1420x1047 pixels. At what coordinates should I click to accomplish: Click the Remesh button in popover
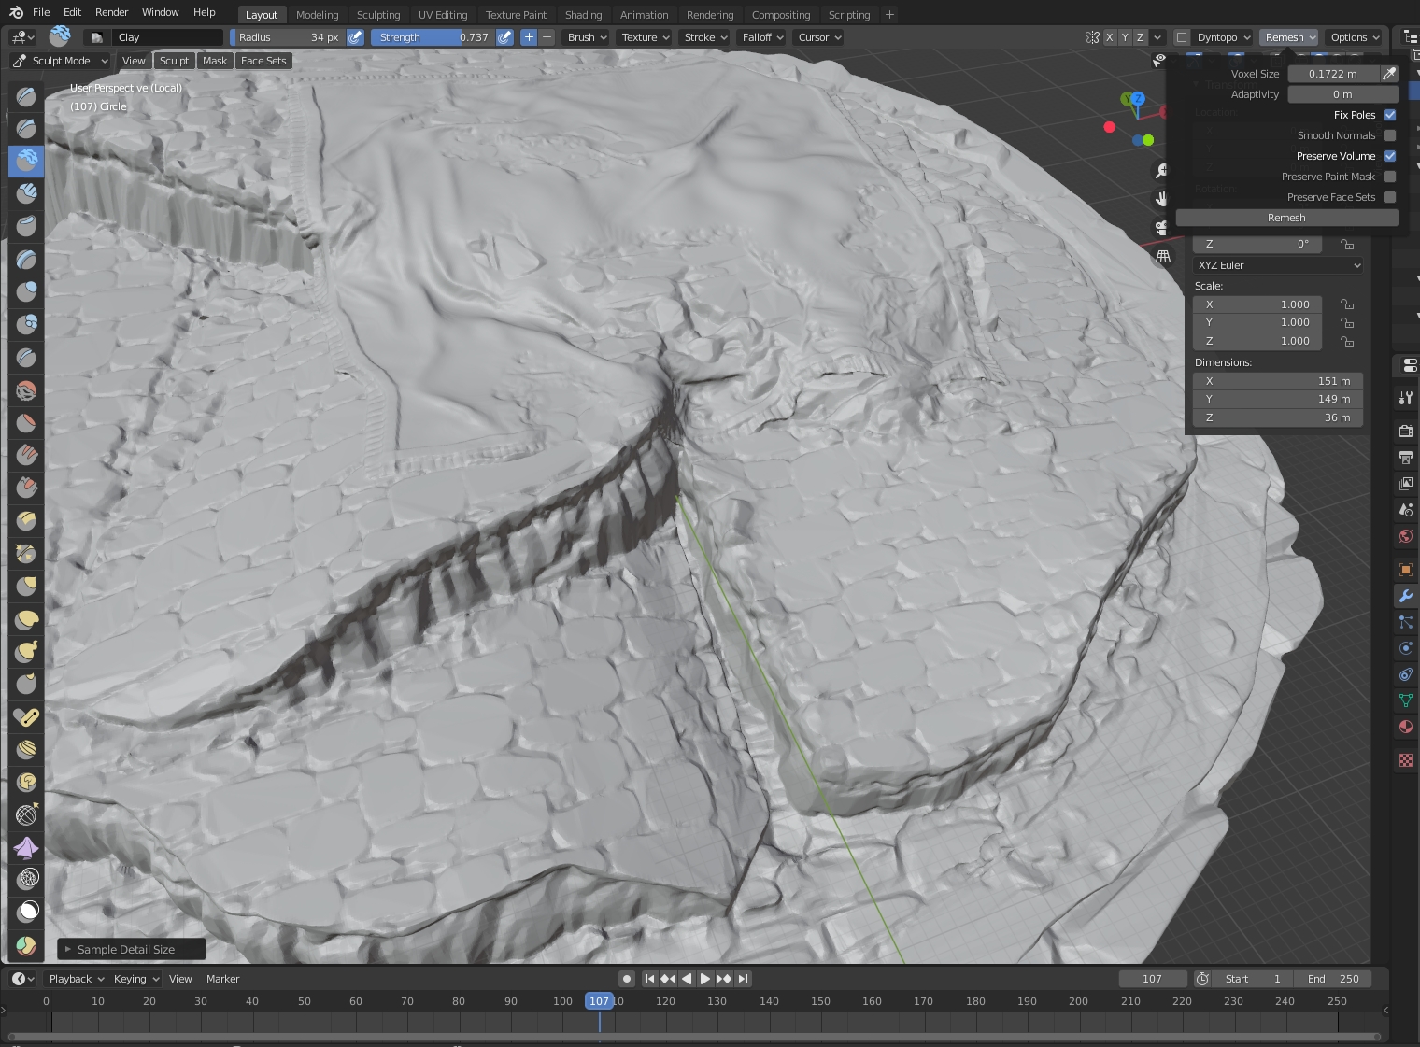point(1286,218)
